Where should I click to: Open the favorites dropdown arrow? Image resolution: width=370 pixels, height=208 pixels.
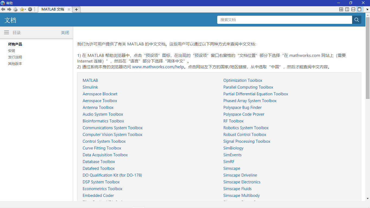(x=25, y=9)
